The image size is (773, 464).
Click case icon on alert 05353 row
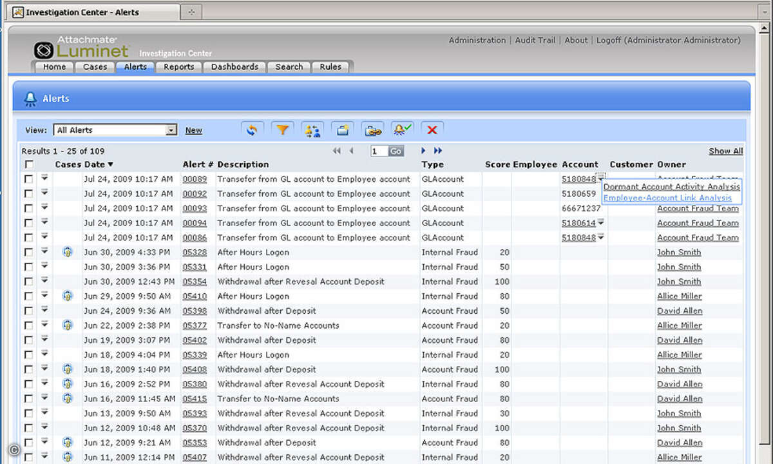(x=67, y=443)
